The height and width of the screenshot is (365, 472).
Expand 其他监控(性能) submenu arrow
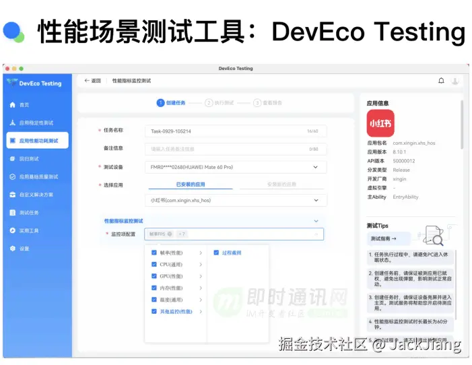(x=201, y=311)
